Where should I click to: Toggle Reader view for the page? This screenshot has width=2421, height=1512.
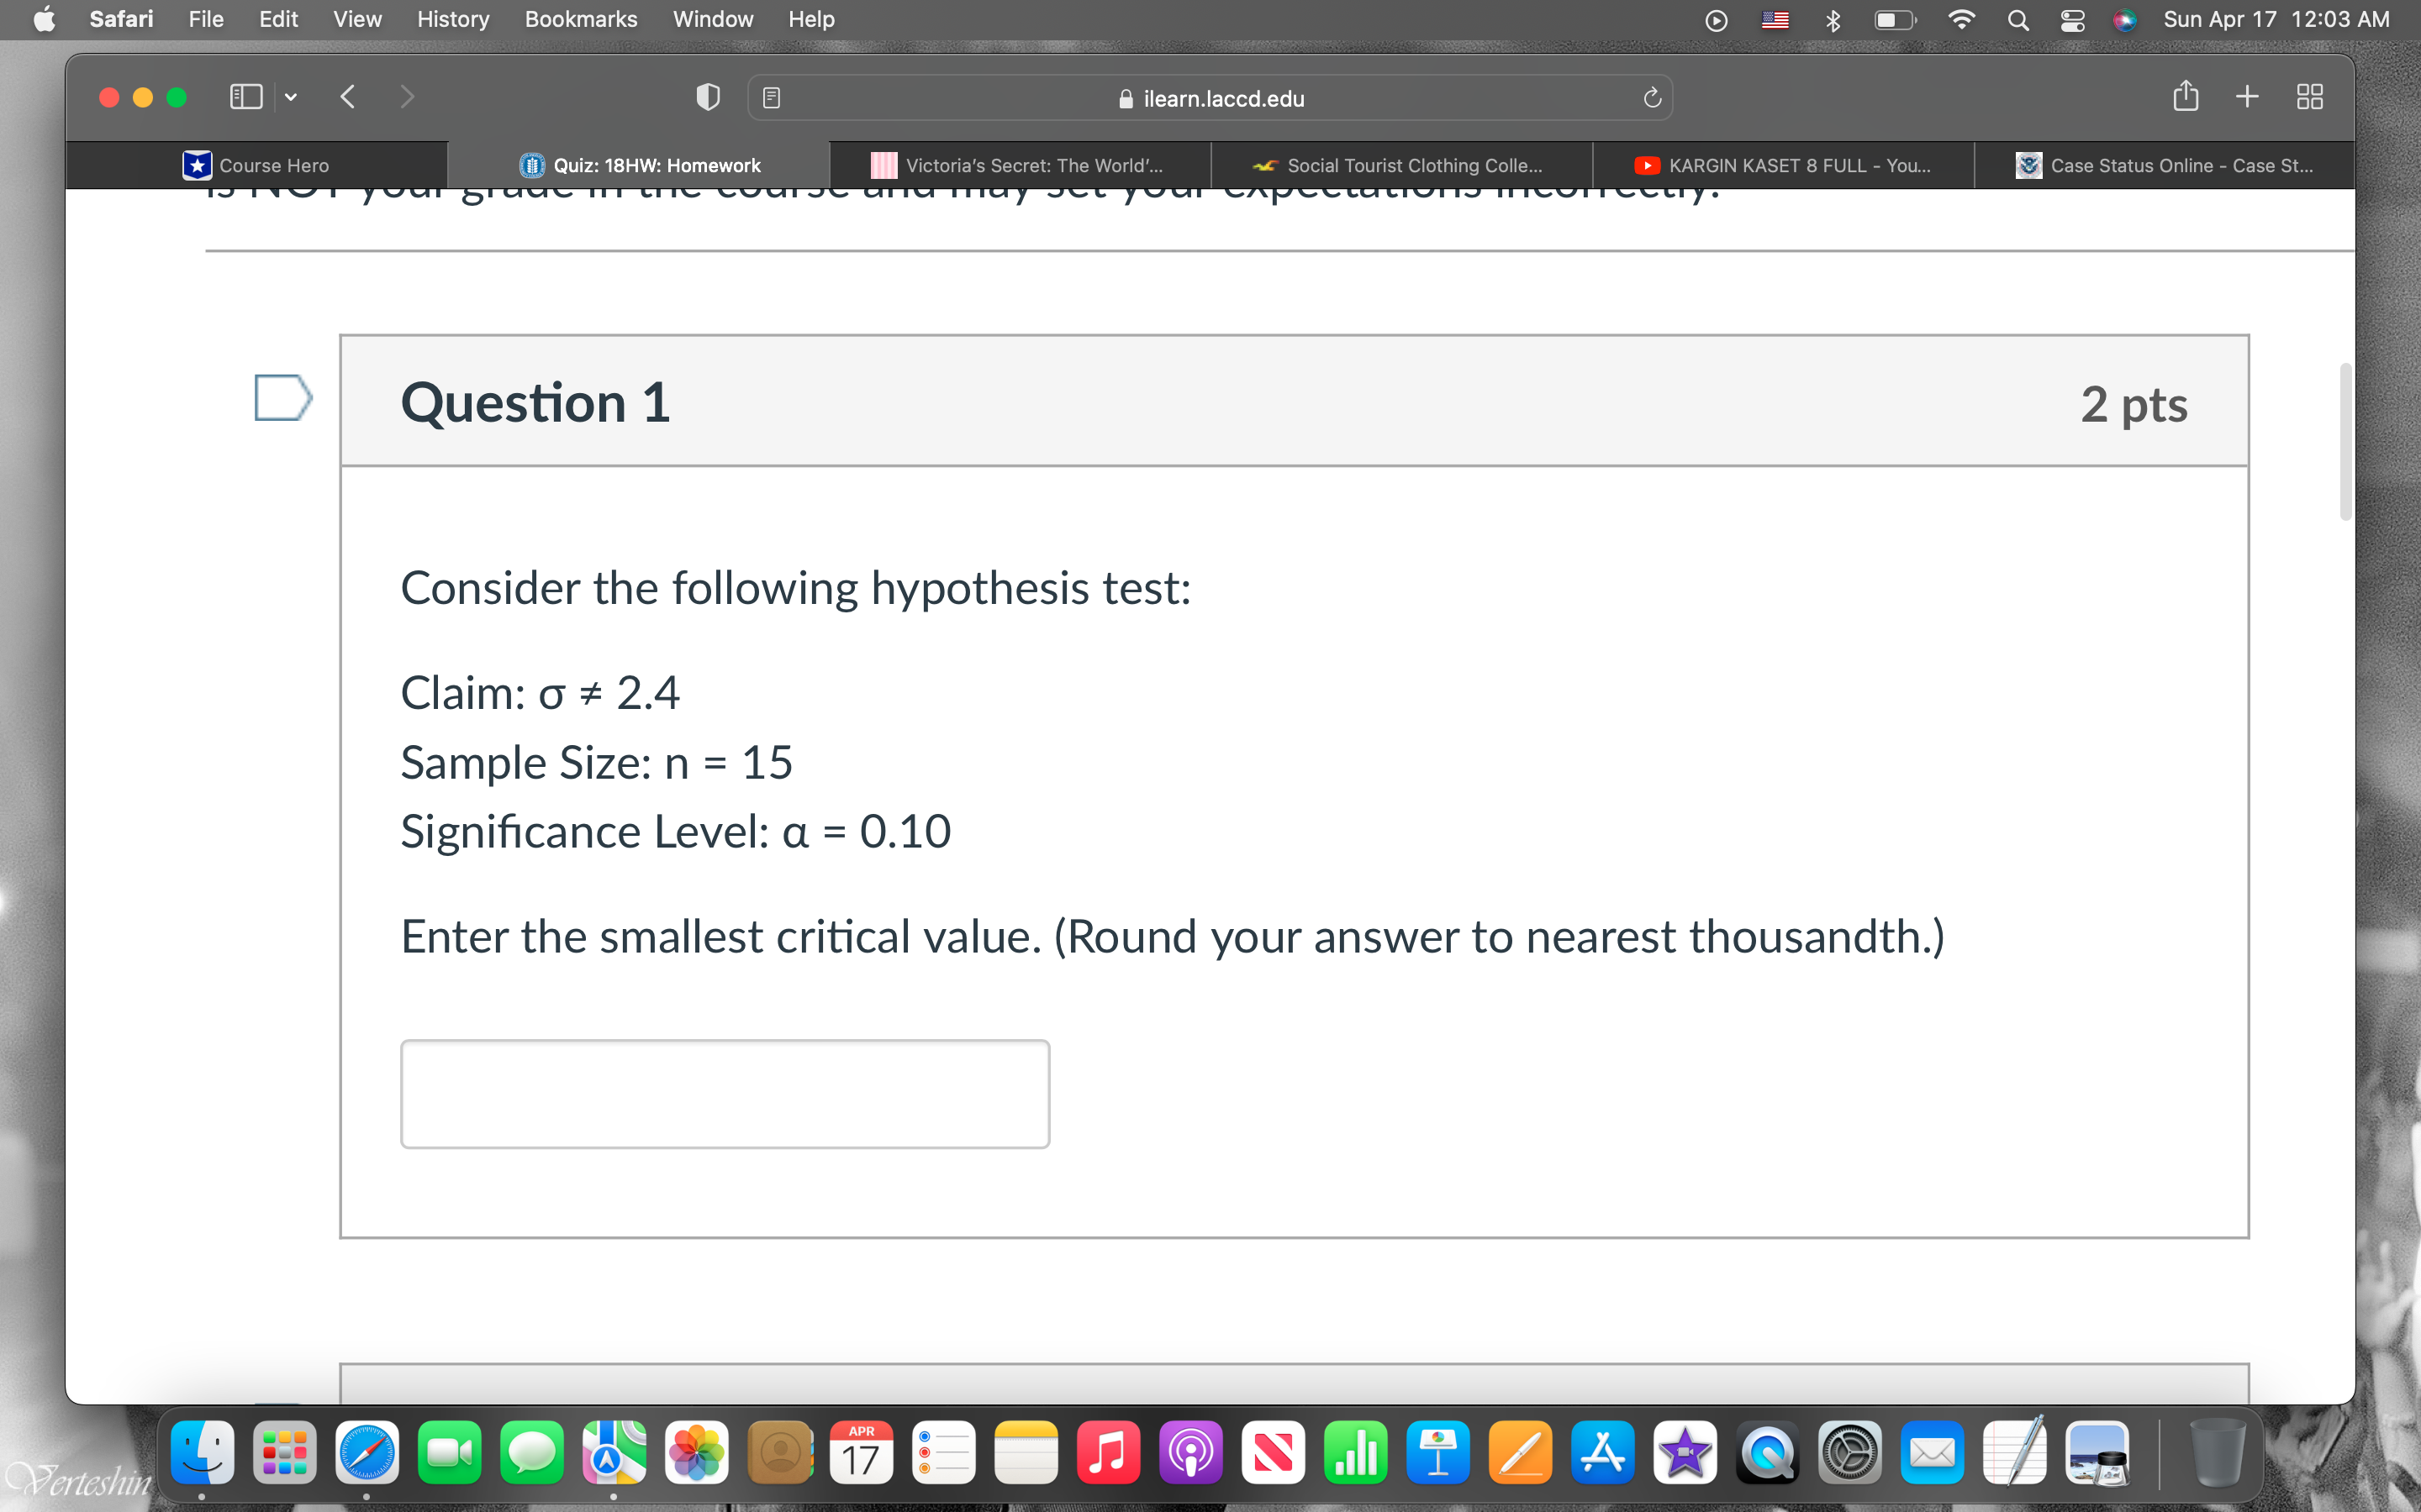770,96
